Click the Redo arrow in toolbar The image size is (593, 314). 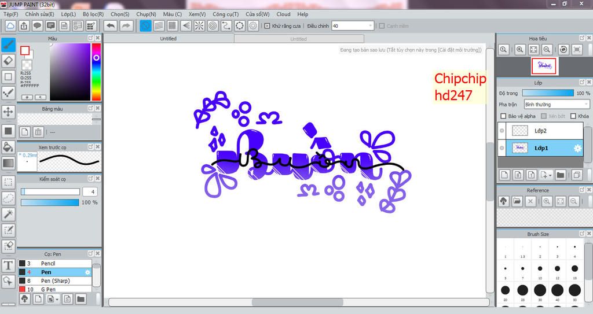click(x=126, y=25)
